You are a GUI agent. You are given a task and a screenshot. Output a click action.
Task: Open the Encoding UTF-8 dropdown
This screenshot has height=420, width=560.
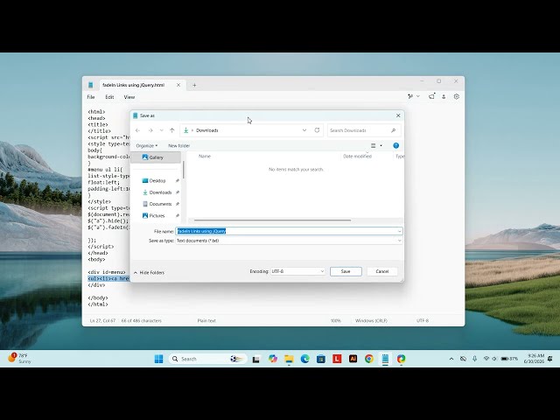click(297, 271)
